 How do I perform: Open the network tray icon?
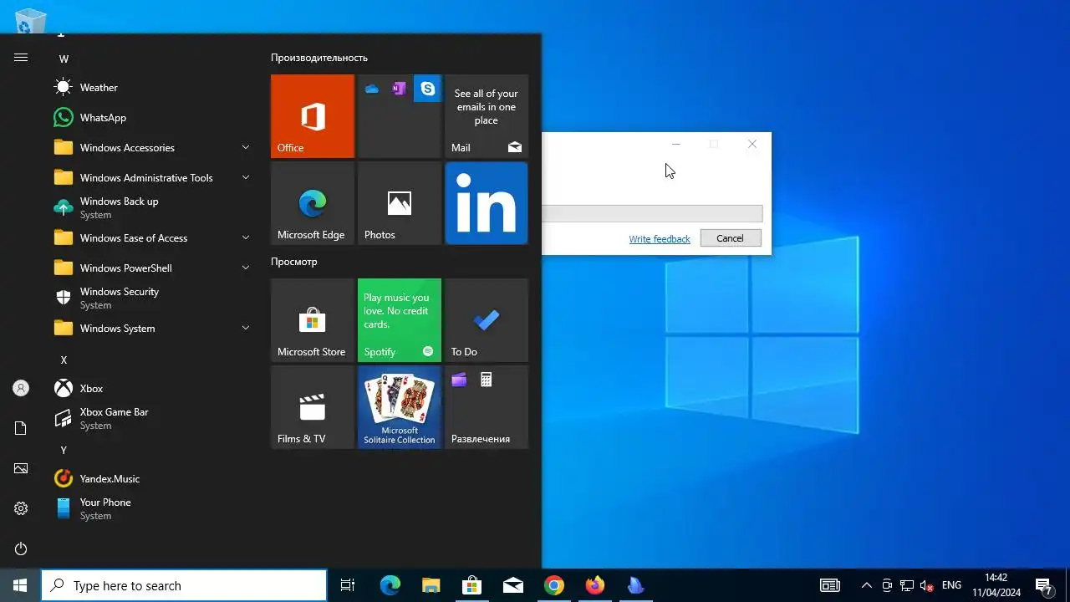[x=907, y=585]
